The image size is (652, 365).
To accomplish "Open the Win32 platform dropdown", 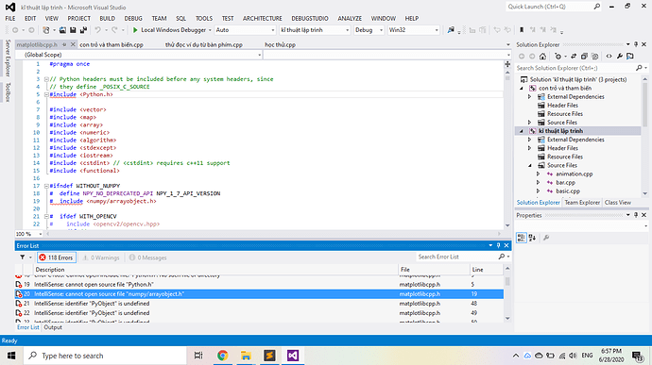I will point(413,30).
